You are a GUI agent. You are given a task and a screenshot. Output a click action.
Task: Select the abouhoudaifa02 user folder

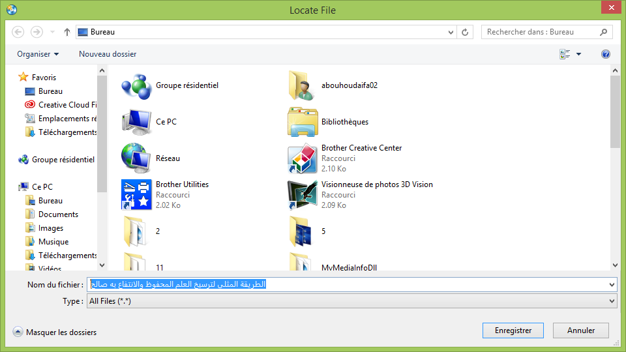tap(303, 85)
